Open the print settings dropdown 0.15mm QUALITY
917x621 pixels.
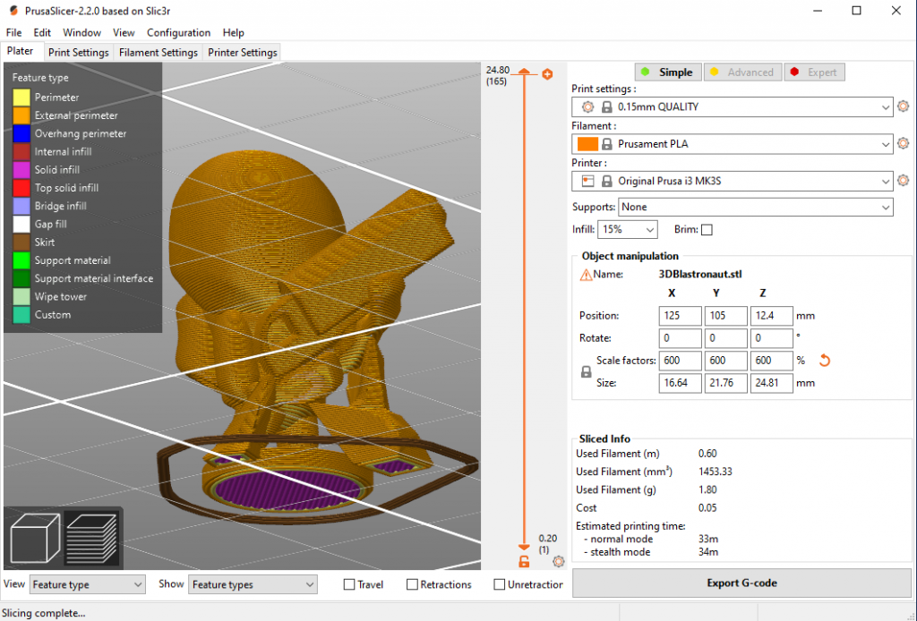point(732,106)
